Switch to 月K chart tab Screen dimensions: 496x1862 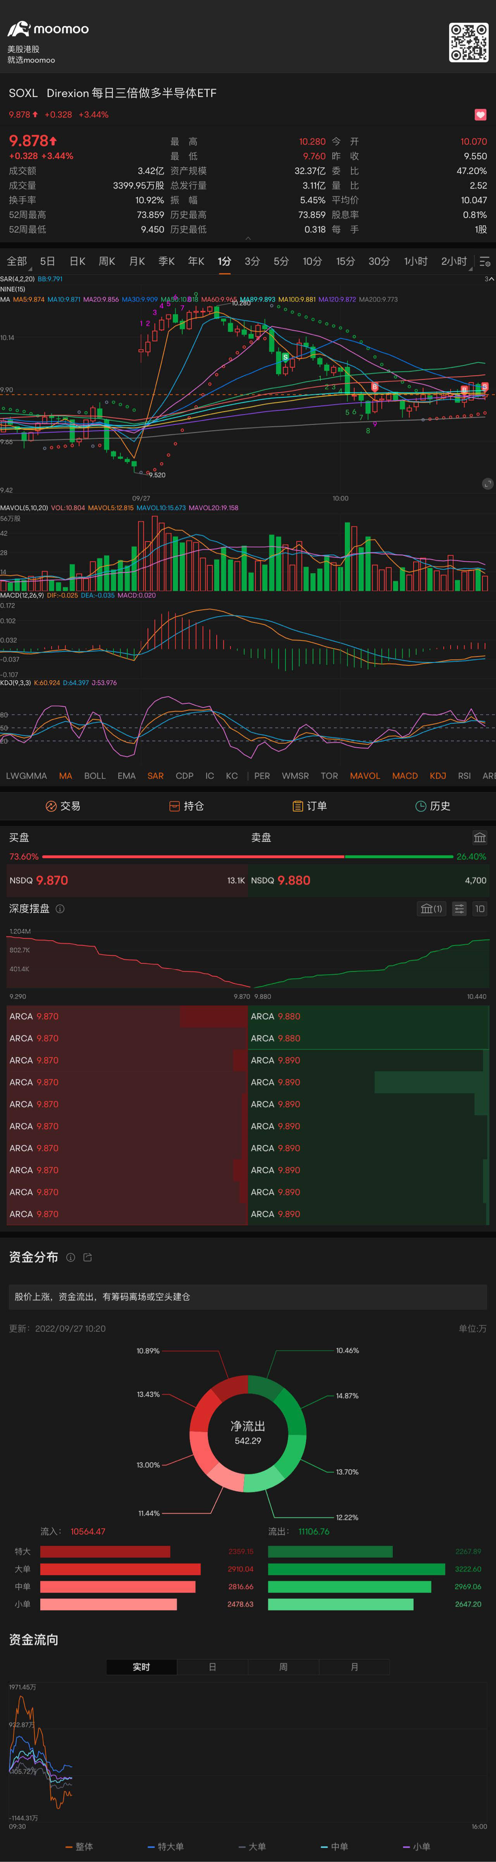[137, 261]
